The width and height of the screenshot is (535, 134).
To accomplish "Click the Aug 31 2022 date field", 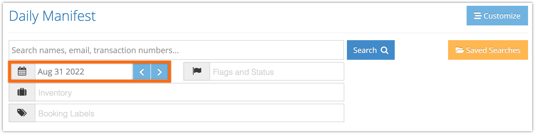I will click(84, 72).
